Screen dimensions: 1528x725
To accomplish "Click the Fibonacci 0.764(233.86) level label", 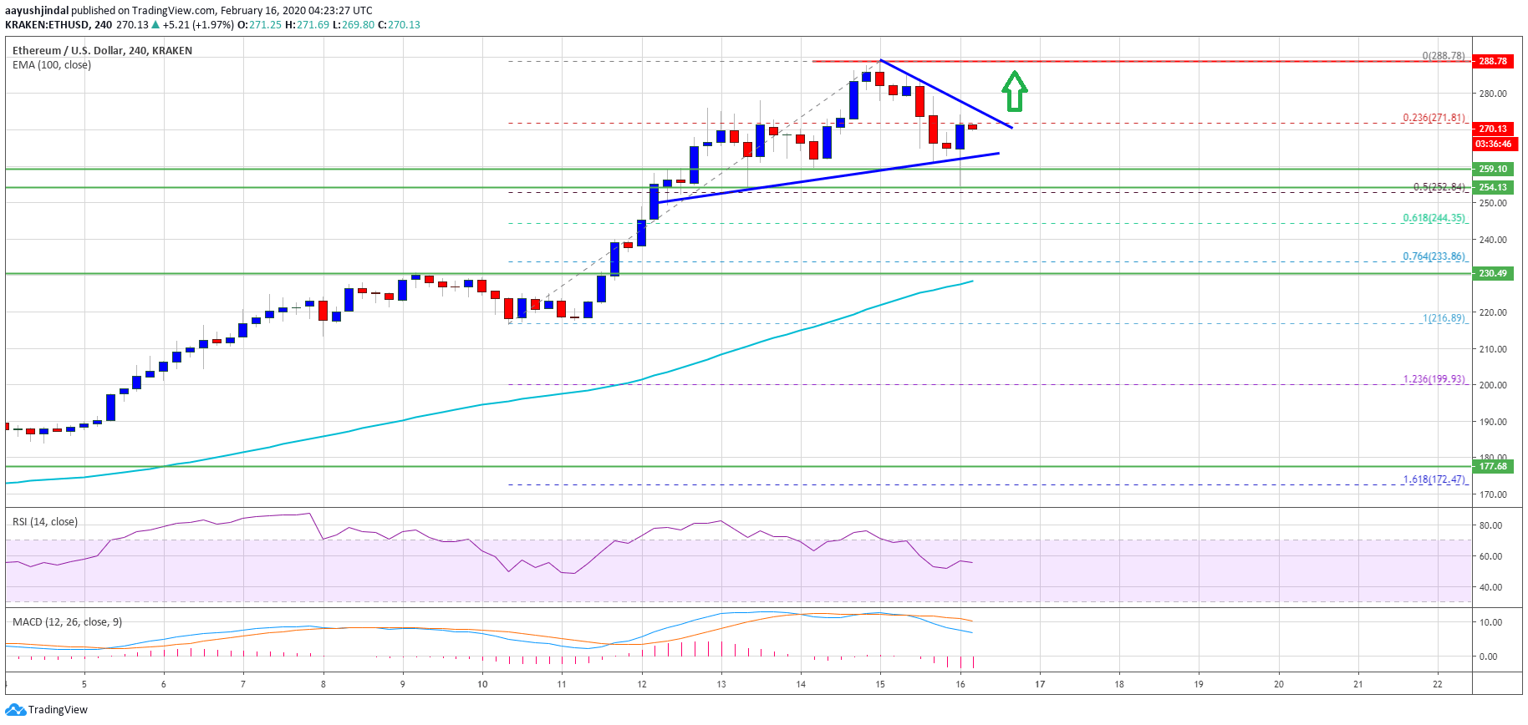I will [1434, 256].
